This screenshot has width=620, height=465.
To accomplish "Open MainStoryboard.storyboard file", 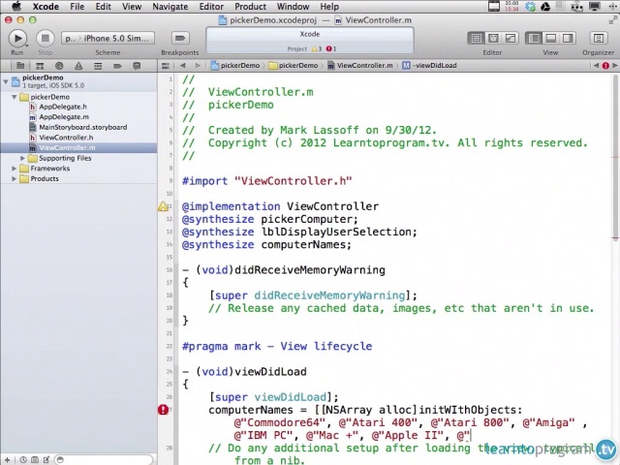I will click(x=82, y=127).
